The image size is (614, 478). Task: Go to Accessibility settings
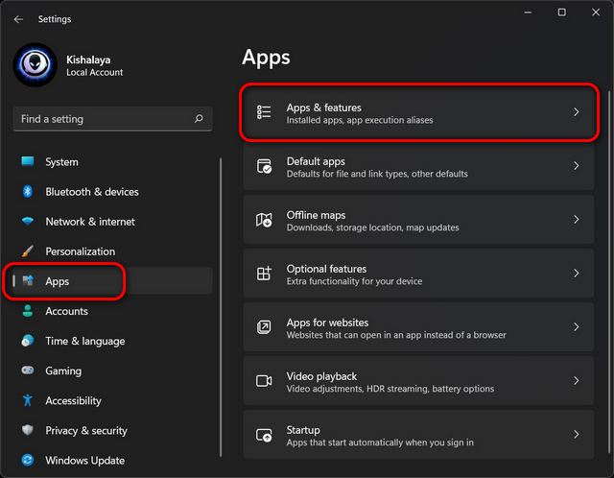point(73,400)
